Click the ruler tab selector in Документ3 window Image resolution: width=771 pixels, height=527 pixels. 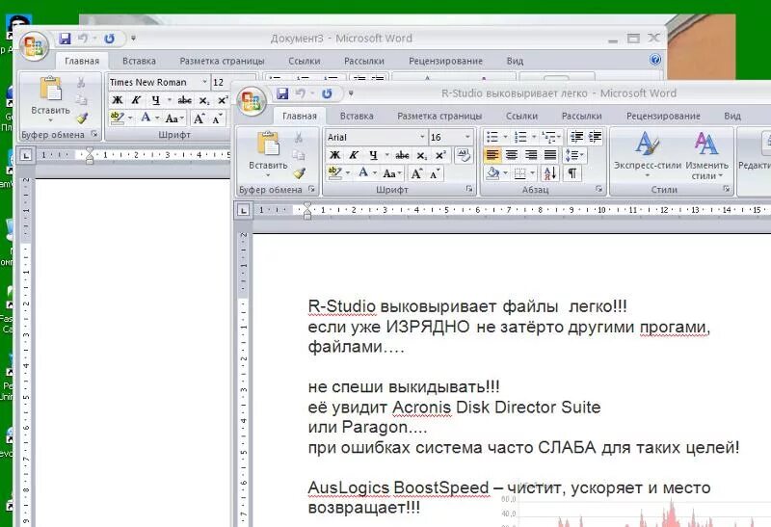pos(26,155)
